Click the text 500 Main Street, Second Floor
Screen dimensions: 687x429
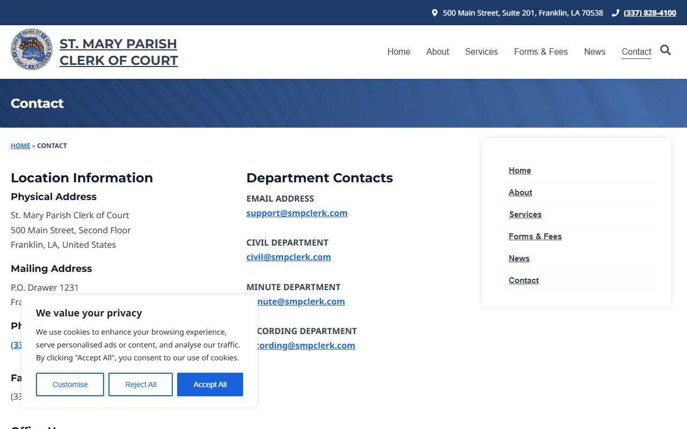click(x=71, y=230)
